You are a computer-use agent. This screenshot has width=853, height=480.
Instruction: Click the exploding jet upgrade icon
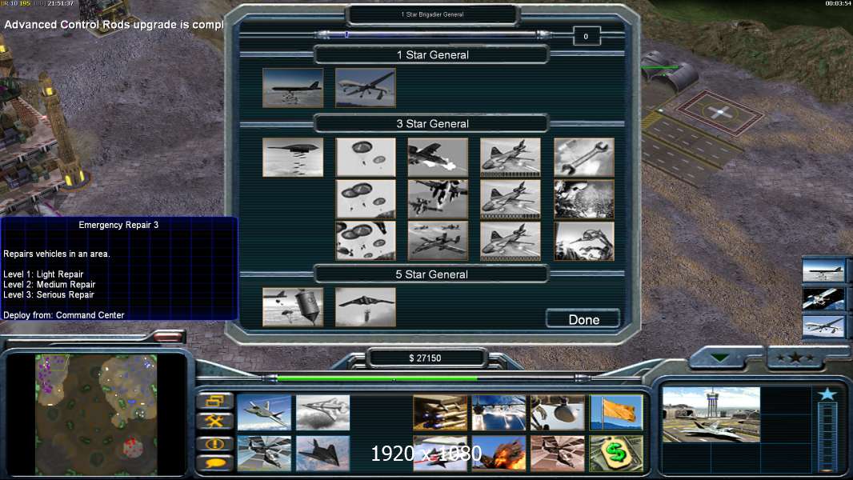pos(499,453)
